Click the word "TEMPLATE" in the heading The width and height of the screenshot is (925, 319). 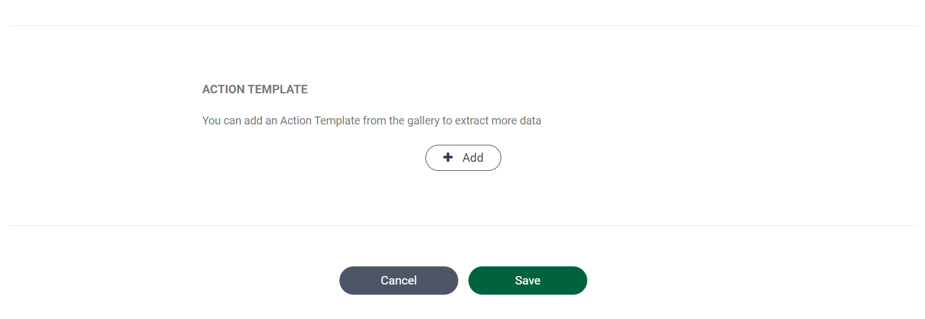pyautogui.click(x=278, y=89)
